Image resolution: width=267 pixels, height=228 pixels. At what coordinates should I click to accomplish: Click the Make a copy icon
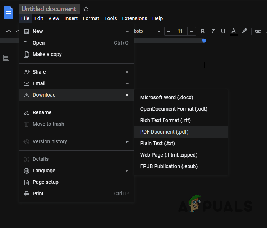tap(26, 55)
